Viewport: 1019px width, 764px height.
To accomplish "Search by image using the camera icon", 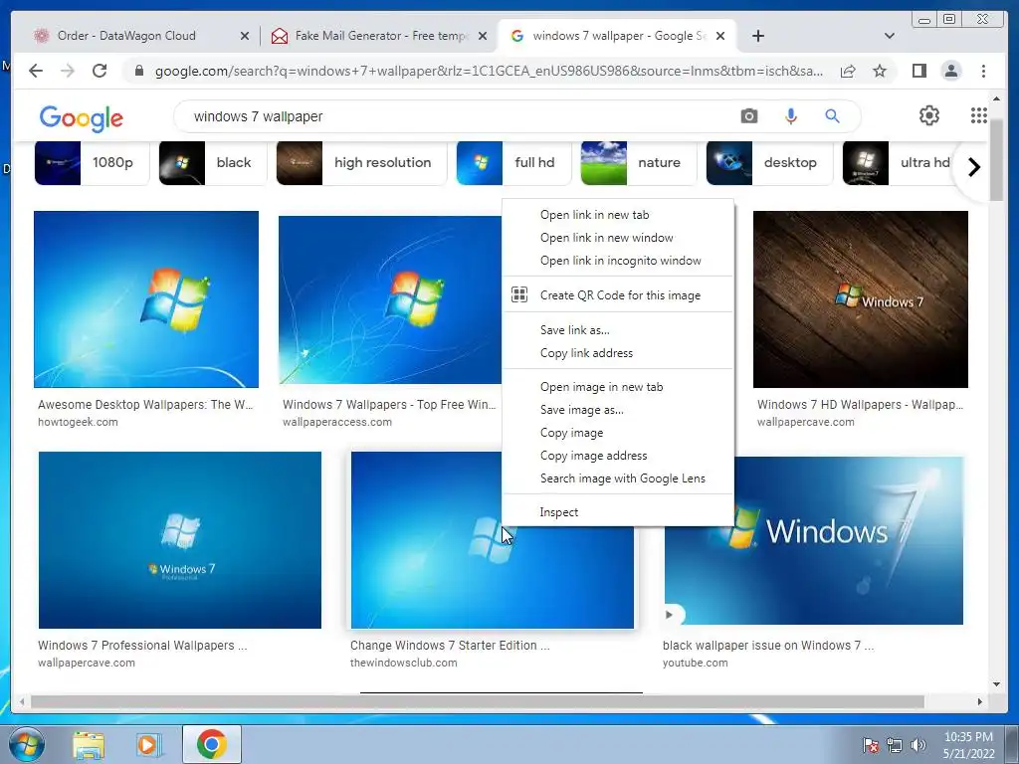I will 748,116.
